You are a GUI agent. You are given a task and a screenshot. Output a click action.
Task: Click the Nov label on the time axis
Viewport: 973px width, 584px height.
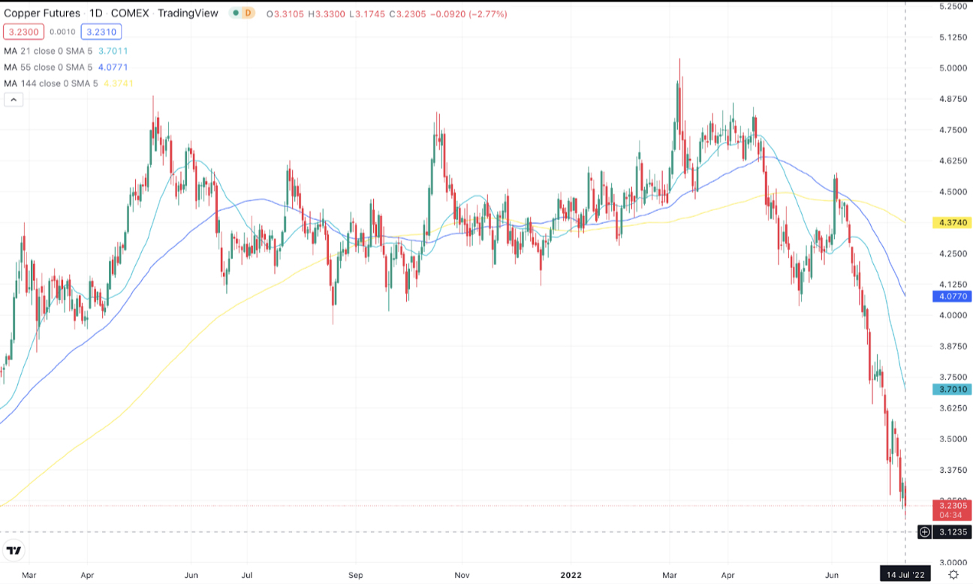pyautogui.click(x=462, y=575)
